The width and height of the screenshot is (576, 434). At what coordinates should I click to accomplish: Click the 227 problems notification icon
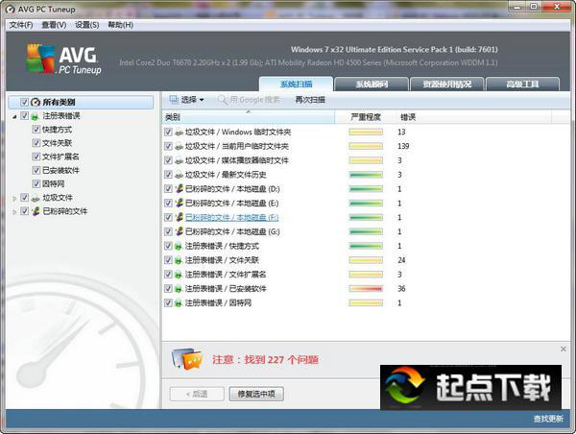[187, 359]
